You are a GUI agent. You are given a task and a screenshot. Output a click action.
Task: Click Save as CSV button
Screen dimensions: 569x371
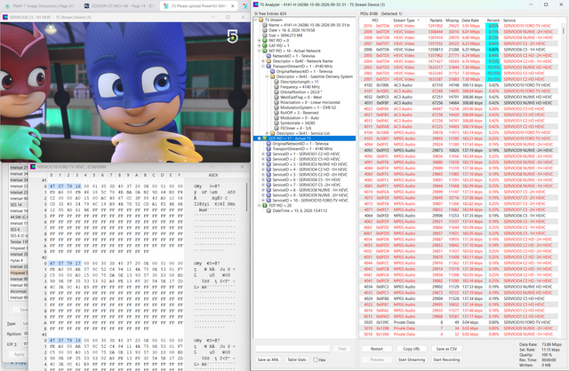click(x=446, y=349)
